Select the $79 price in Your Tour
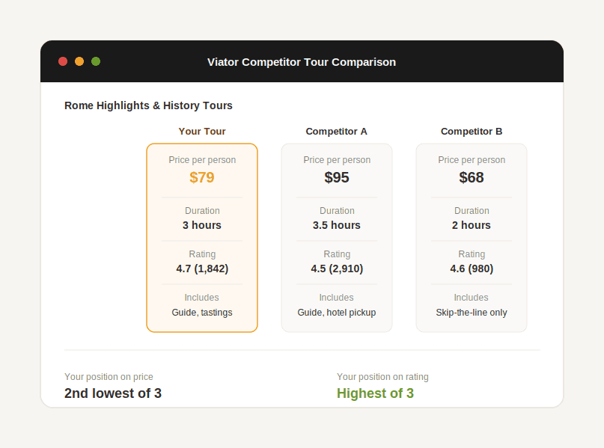 pyautogui.click(x=202, y=177)
